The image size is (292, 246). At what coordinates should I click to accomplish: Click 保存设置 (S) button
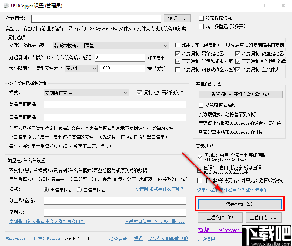point(240,204)
